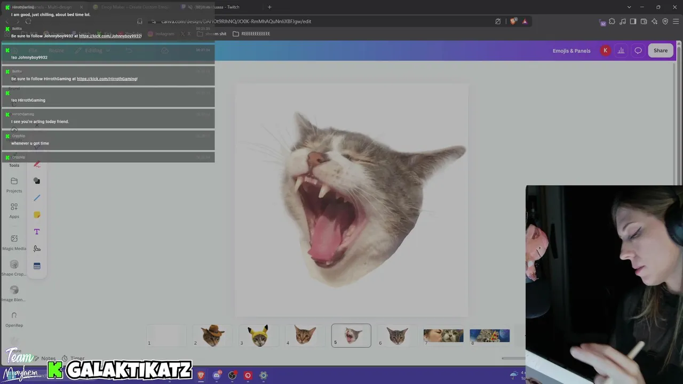The height and width of the screenshot is (384, 683).
Task: Open the browser extensions puzzle icon
Action: [612, 21]
